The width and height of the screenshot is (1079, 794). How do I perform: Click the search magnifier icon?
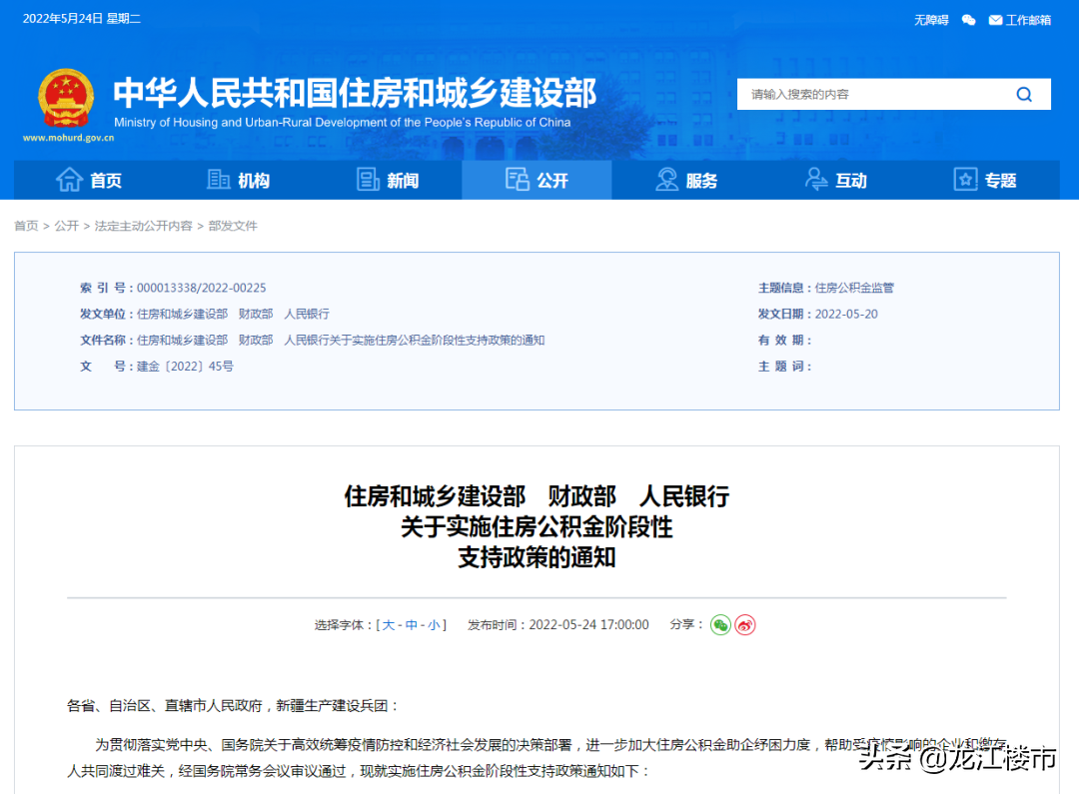(x=1024, y=93)
